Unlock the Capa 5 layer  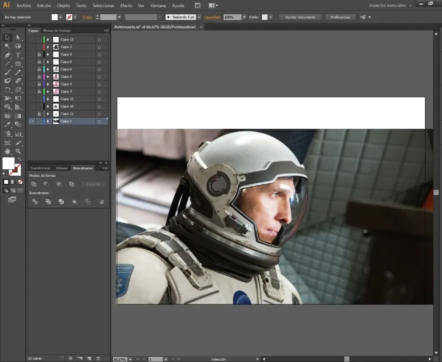[x=39, y=76]
